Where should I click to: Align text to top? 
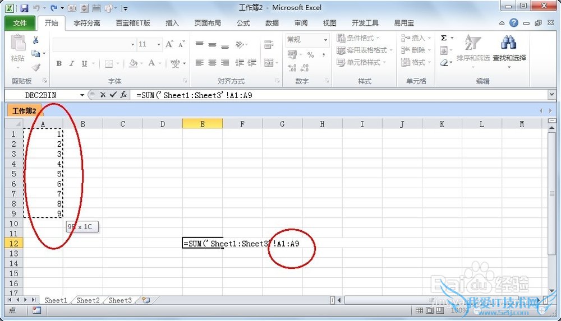[200, 44]
